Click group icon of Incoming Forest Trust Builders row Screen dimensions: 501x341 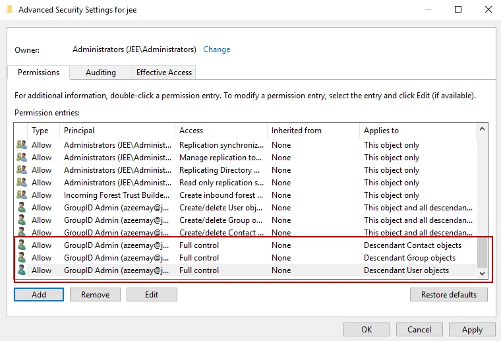(21, 195)
